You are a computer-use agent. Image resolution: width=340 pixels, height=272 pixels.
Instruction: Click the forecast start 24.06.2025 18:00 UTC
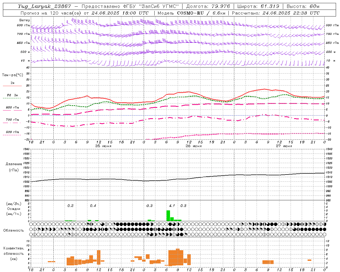coord(120,13)
